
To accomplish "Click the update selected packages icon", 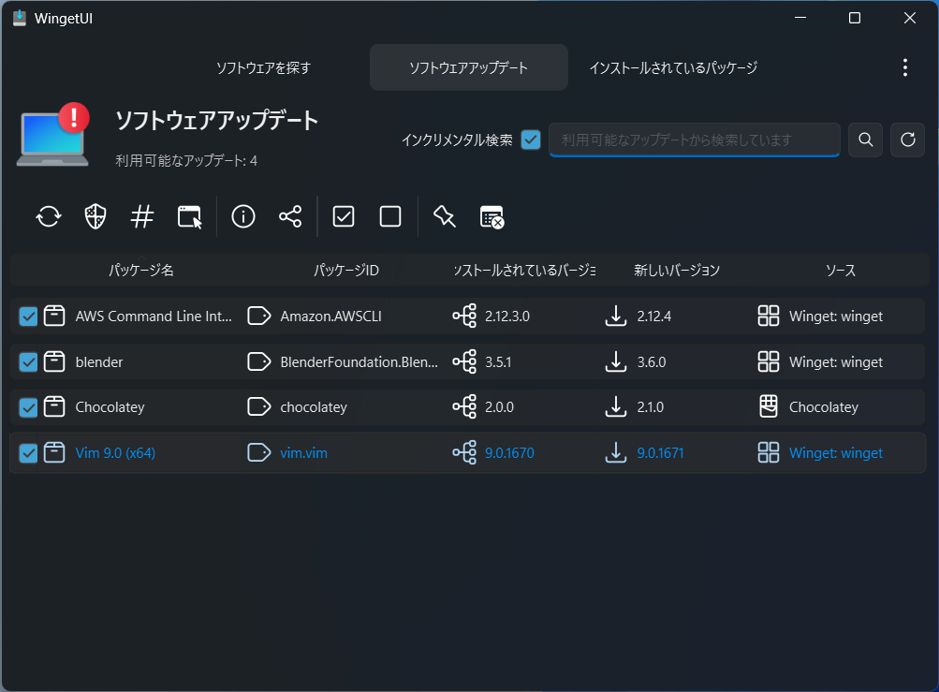I will coord(49,216).
